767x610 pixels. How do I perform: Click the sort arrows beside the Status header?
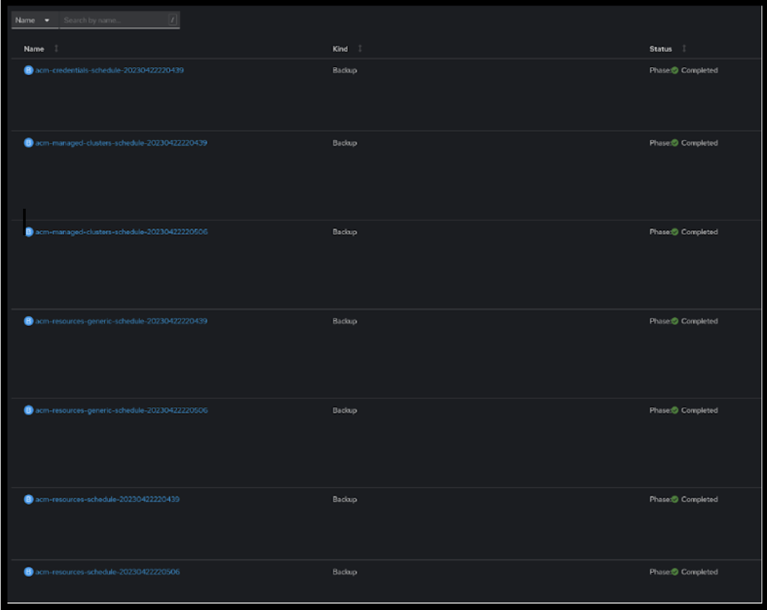point(684,49)
